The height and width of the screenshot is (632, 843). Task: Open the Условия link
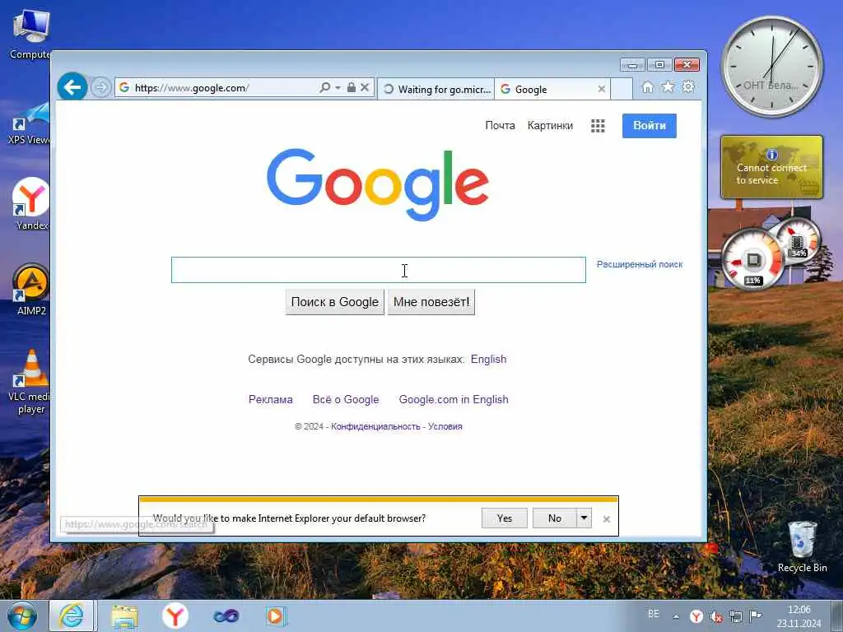445,426
